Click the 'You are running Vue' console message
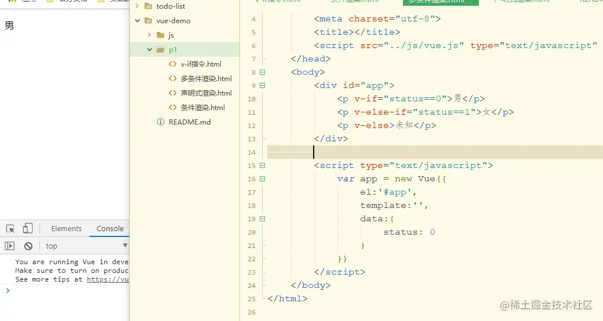 coord(72,262)
